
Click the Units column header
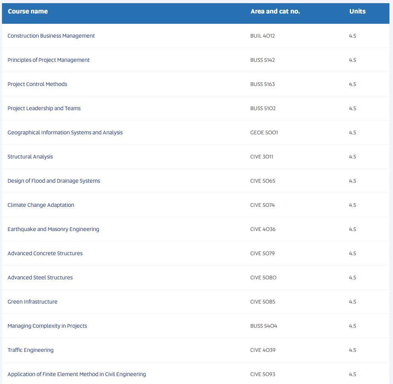tap(357, 11)
